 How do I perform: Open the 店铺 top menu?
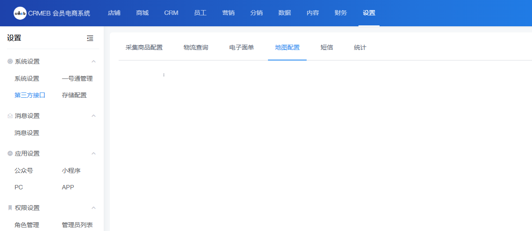click(114, 13)
